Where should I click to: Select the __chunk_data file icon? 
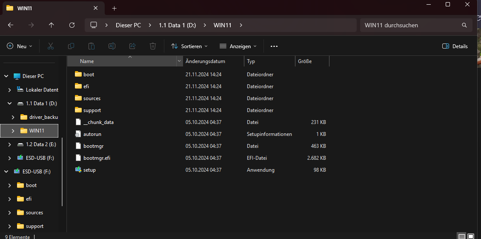(78, 122)
